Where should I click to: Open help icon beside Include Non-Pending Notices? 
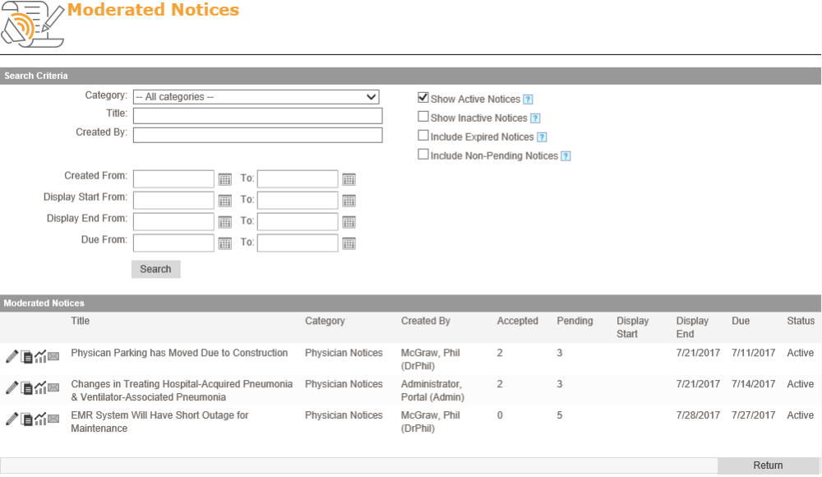[x=566, y=156]
